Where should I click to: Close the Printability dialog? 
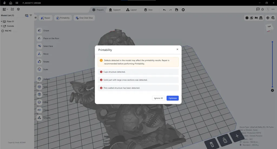coord(177,49)
